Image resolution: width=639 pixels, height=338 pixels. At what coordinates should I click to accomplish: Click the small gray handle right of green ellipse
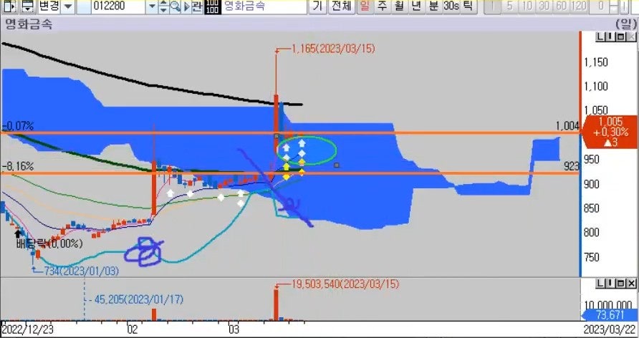(x=337, y=165)
